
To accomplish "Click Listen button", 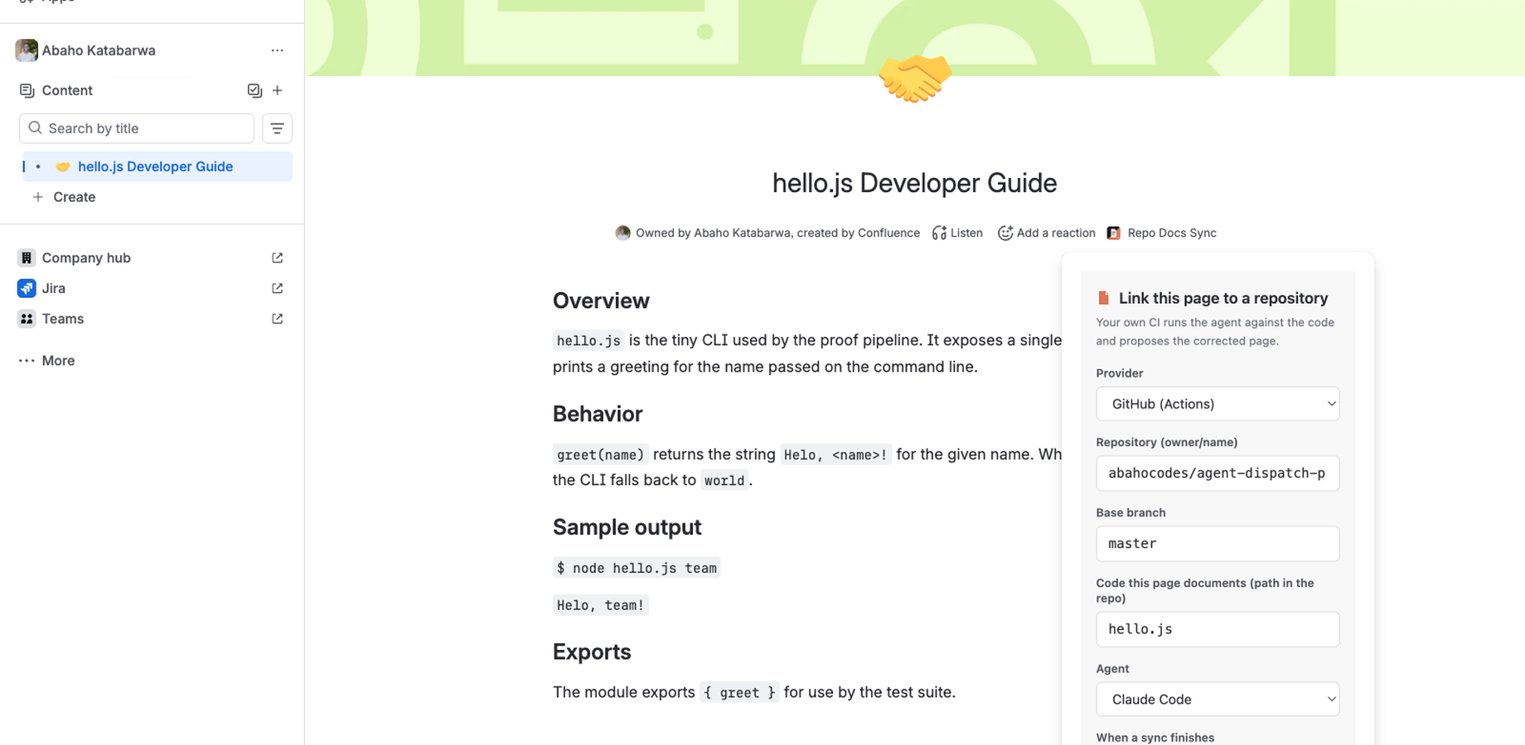I will (957, 233).
